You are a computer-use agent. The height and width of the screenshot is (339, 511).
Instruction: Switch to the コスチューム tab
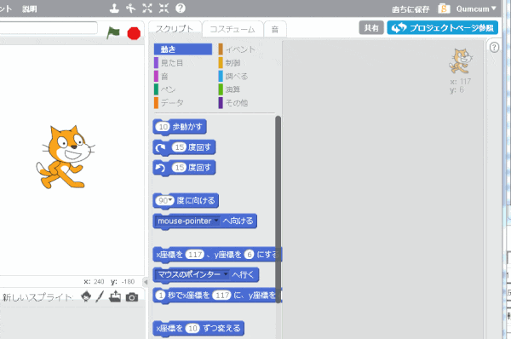click(233, 29)
